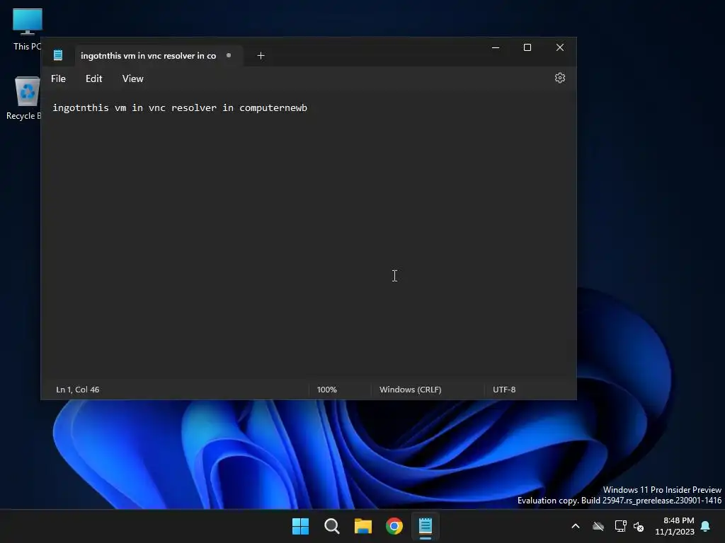Open notification bell in system tray
This screenshot has height=543, width=725.
click(706, 526)
